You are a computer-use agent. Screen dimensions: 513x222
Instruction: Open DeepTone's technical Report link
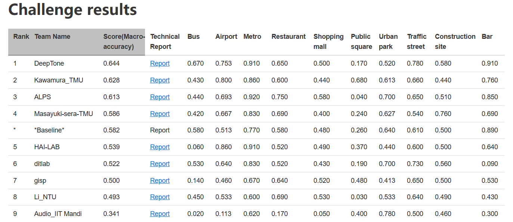coord(160,63)
